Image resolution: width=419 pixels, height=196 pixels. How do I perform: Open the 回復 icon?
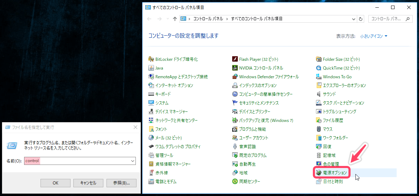click(x=319, y=147)
